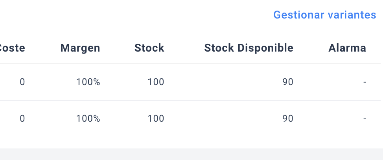This screenshot has height=163, width=383.
Task: Click the first row's Coste value 0
Action: 22,82
